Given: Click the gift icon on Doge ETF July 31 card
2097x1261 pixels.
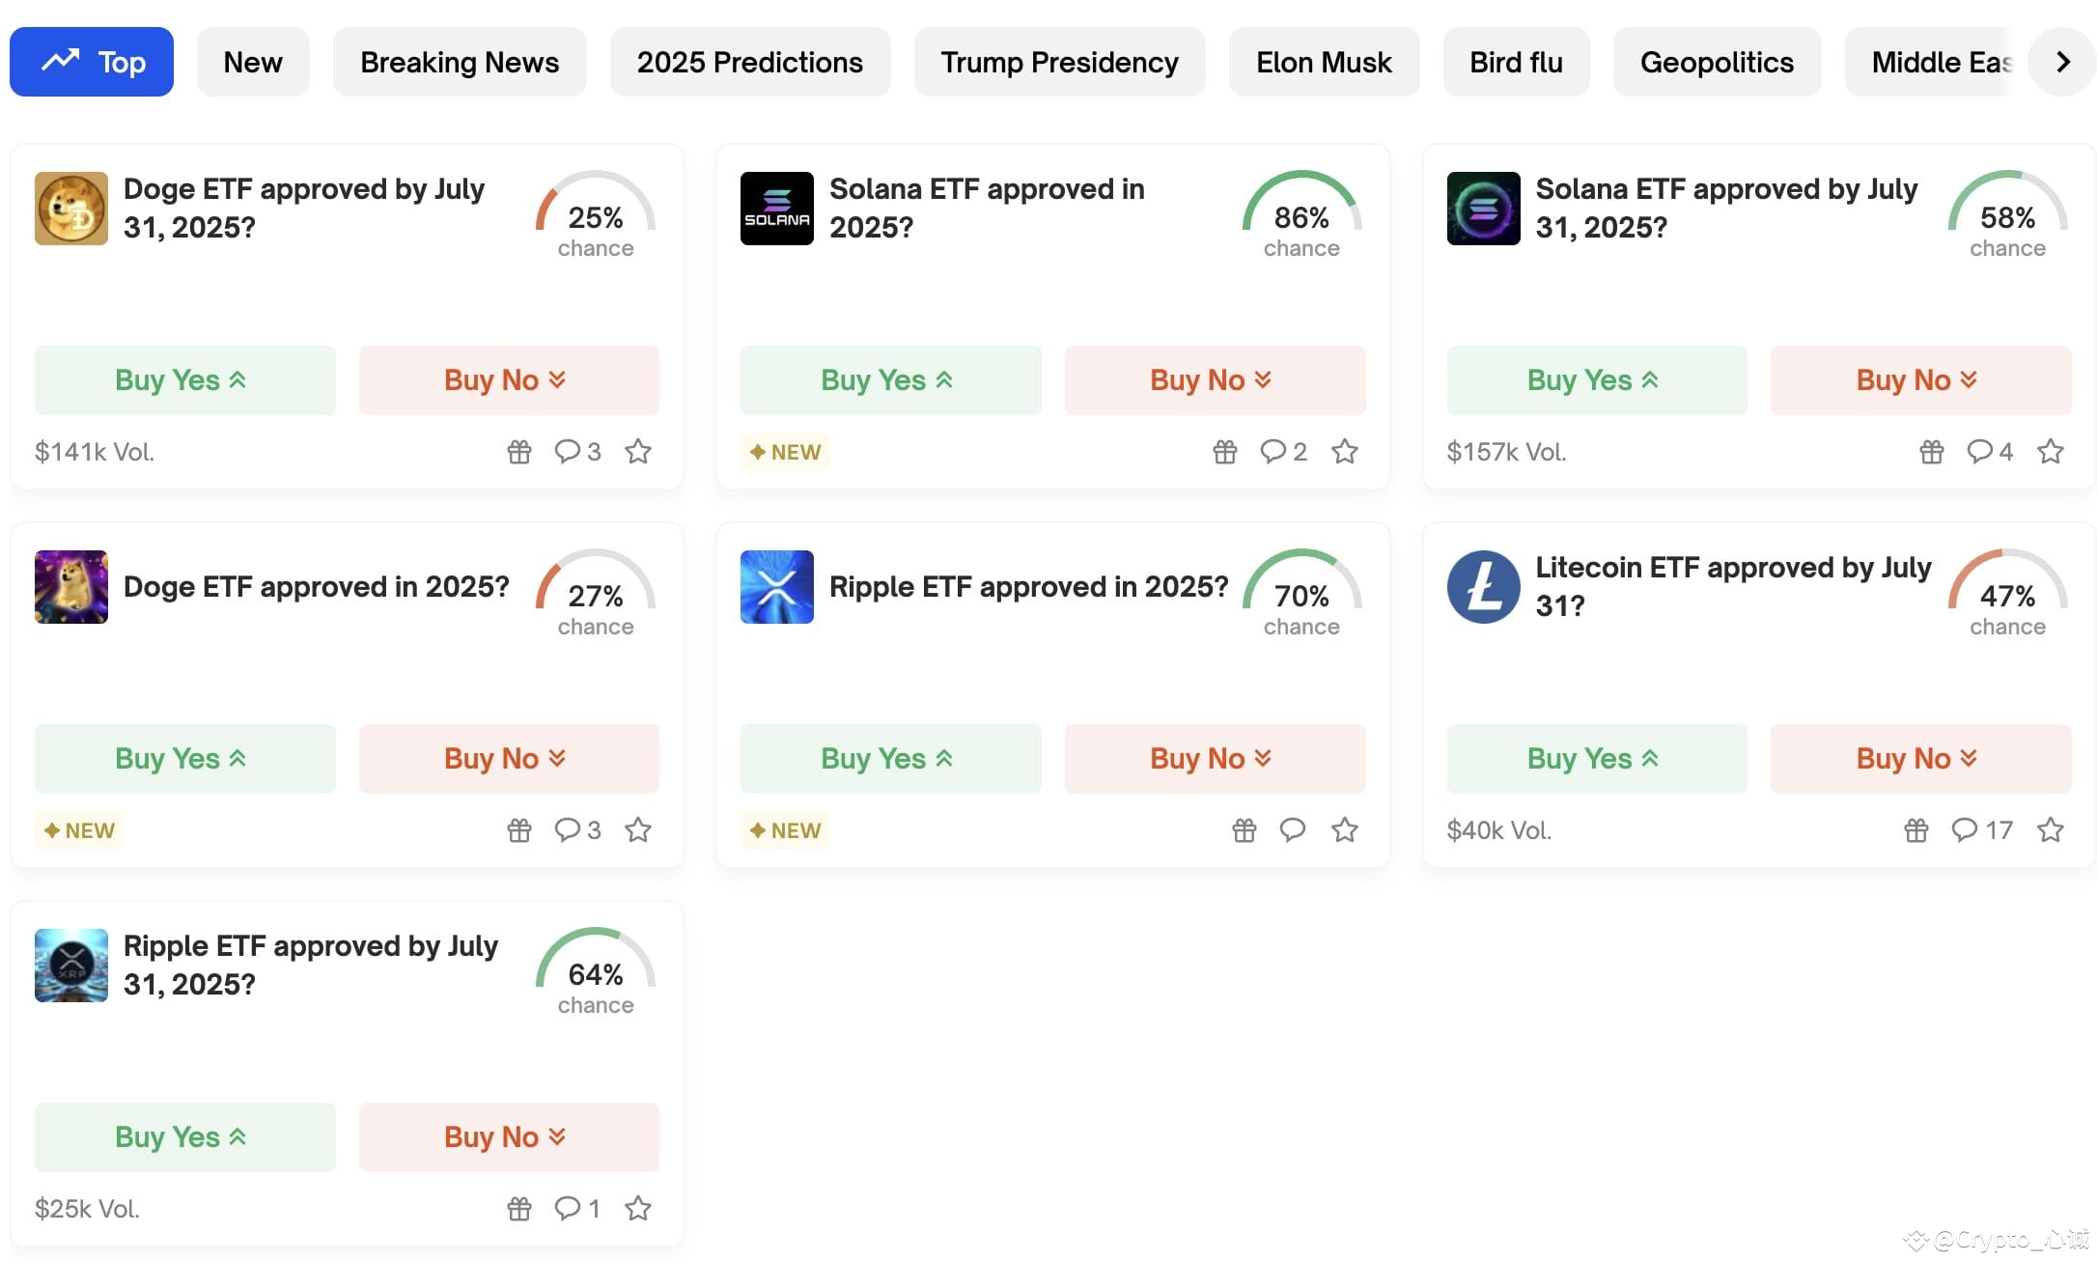Looking at the screenshot, I should tap(518, 451).
